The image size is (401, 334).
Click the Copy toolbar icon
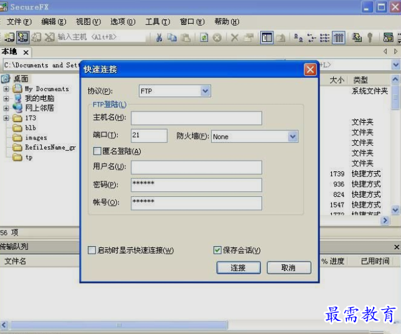(172, 37)
